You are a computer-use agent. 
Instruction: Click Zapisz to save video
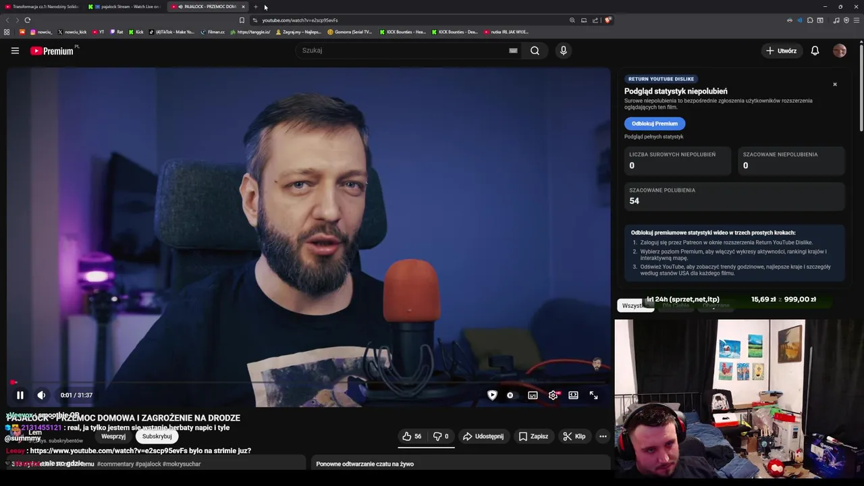[533, 437]
